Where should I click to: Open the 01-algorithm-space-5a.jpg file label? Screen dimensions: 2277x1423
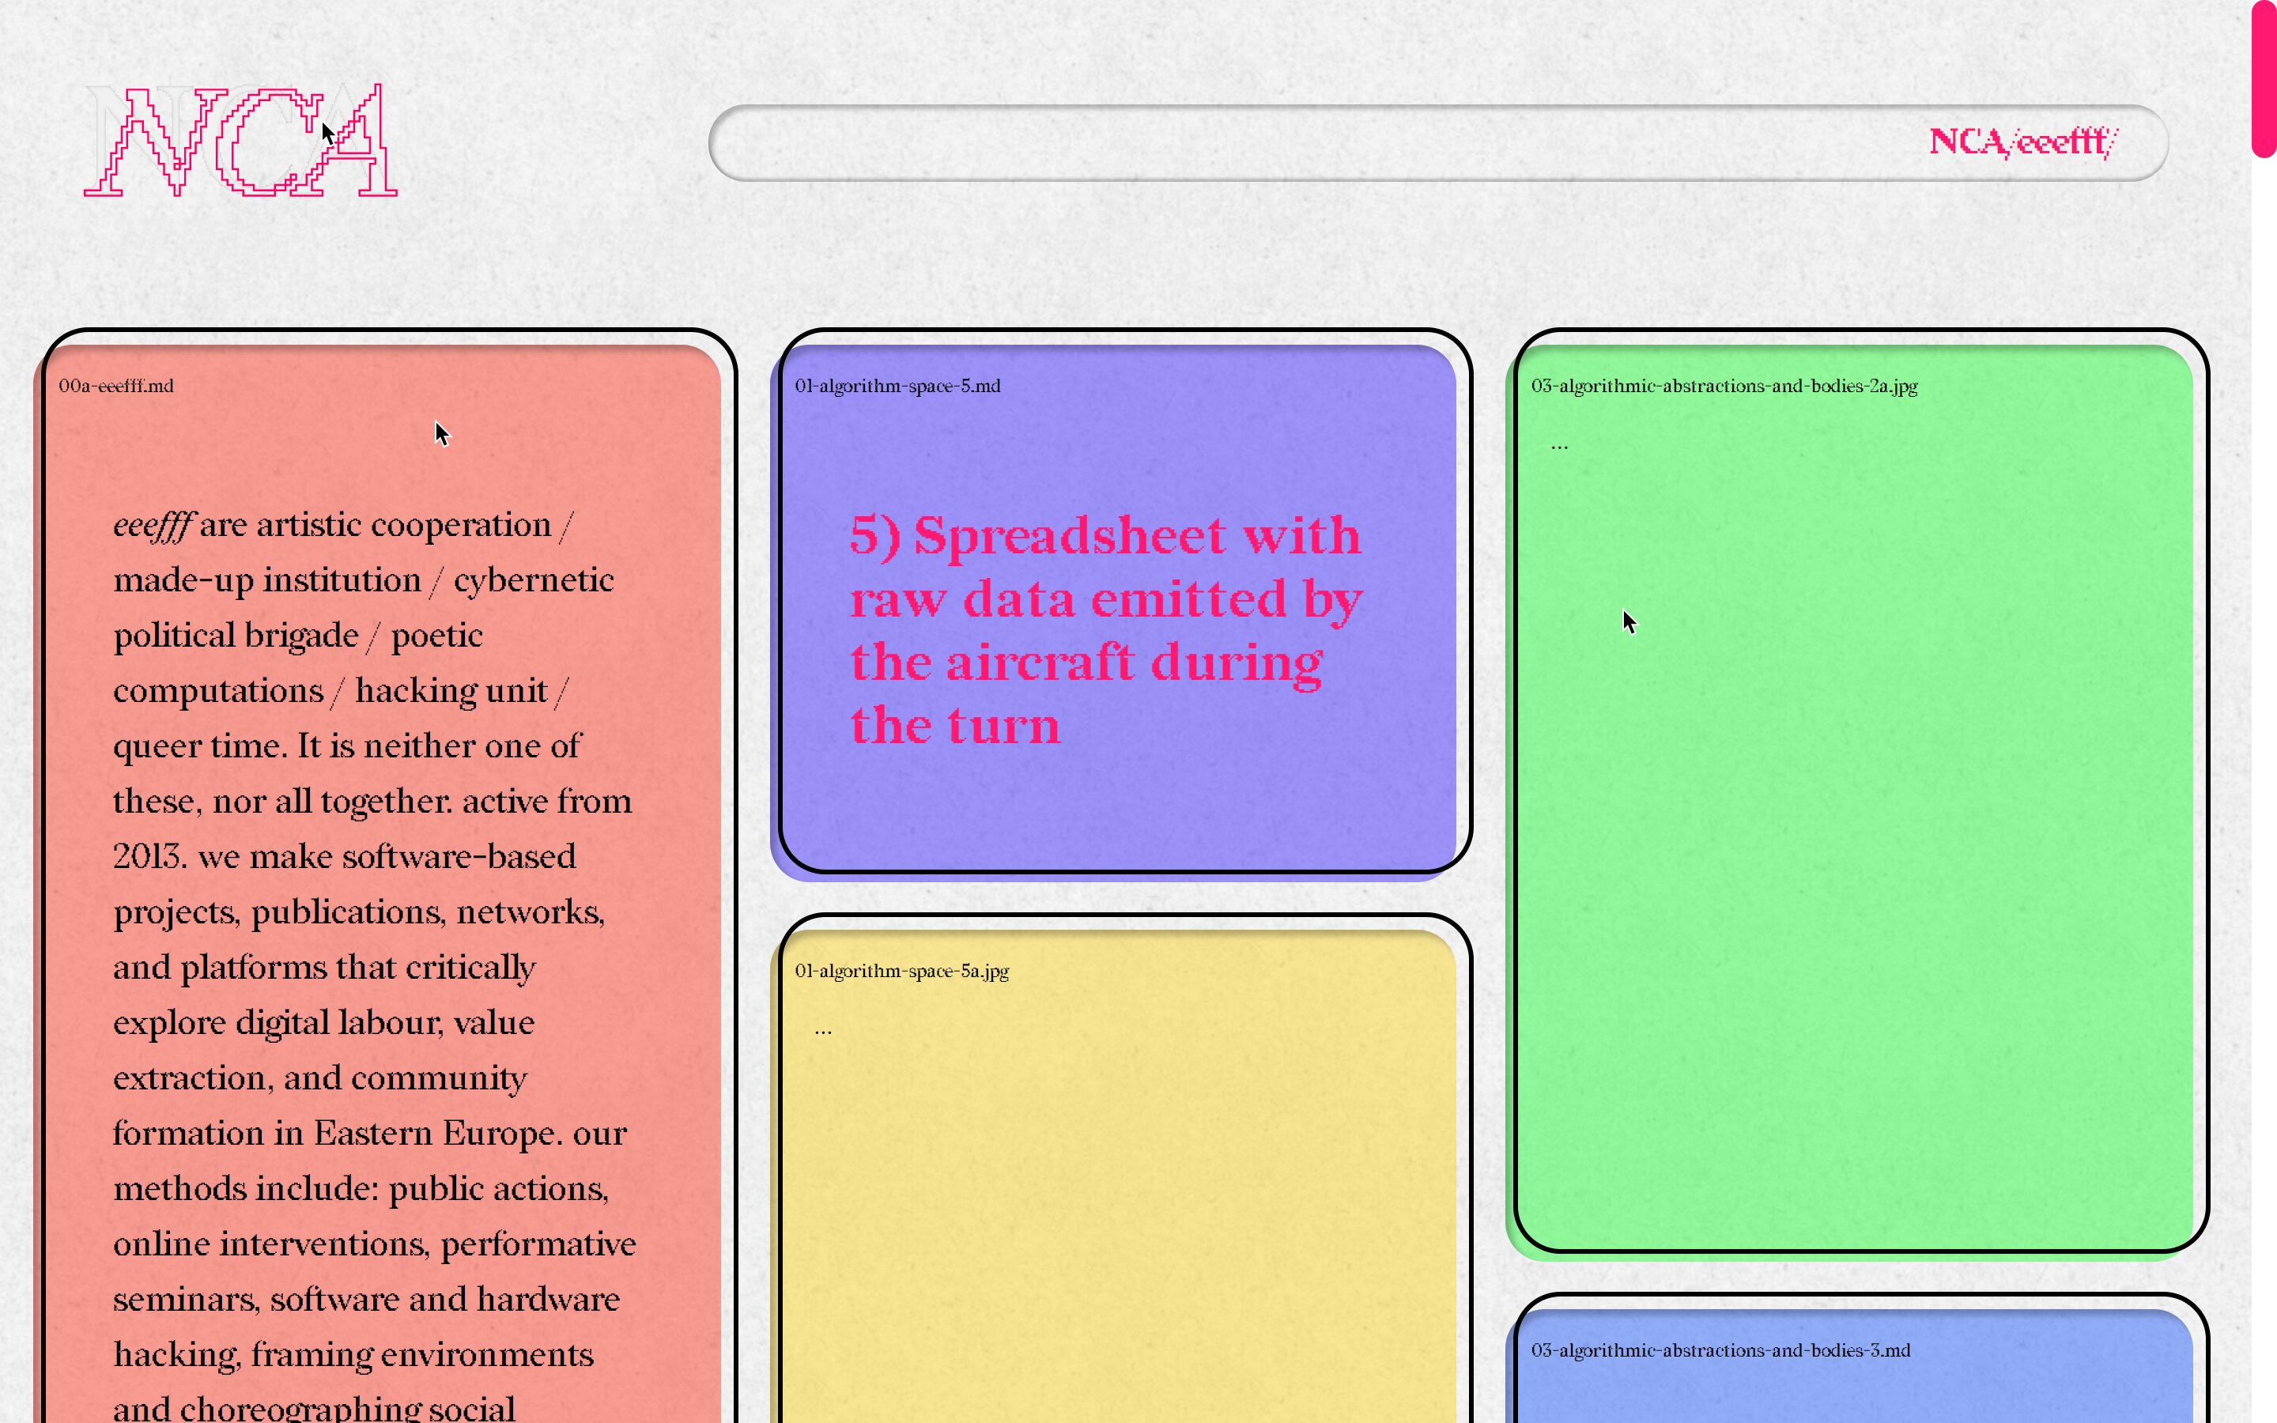pos(901,972)
